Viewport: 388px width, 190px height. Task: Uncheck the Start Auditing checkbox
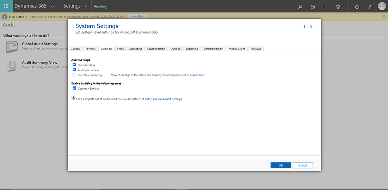pyautogui.click(x=74, y=65)
